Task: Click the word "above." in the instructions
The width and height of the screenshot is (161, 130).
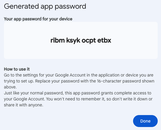Action: pos(10,87)
